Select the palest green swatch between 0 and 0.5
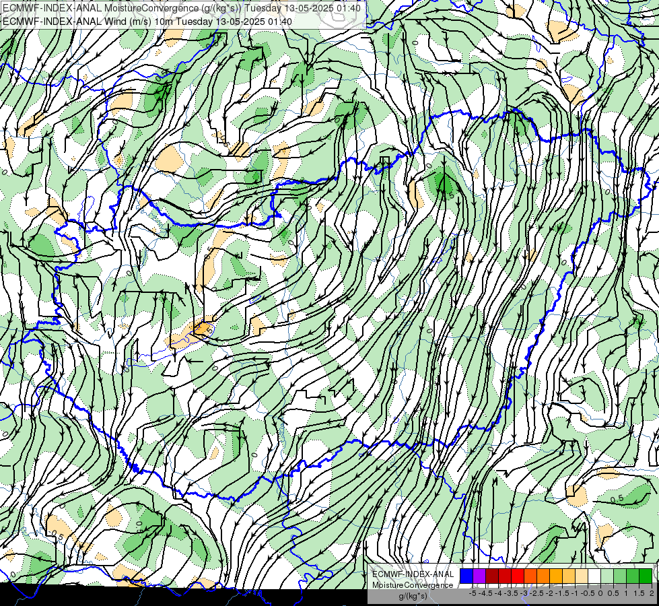The width and height of the screenshot is (659, 606). pos(607,576)
